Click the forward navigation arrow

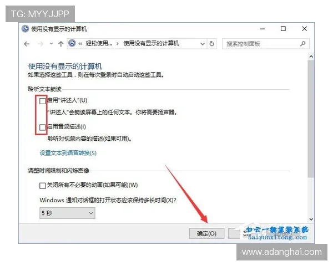(x=40, y=44)
